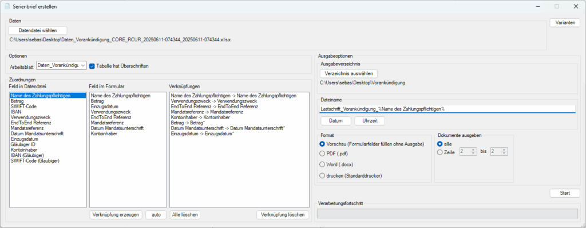Toggle Tabelle hat Überschriften checkbox

(92, 66)
